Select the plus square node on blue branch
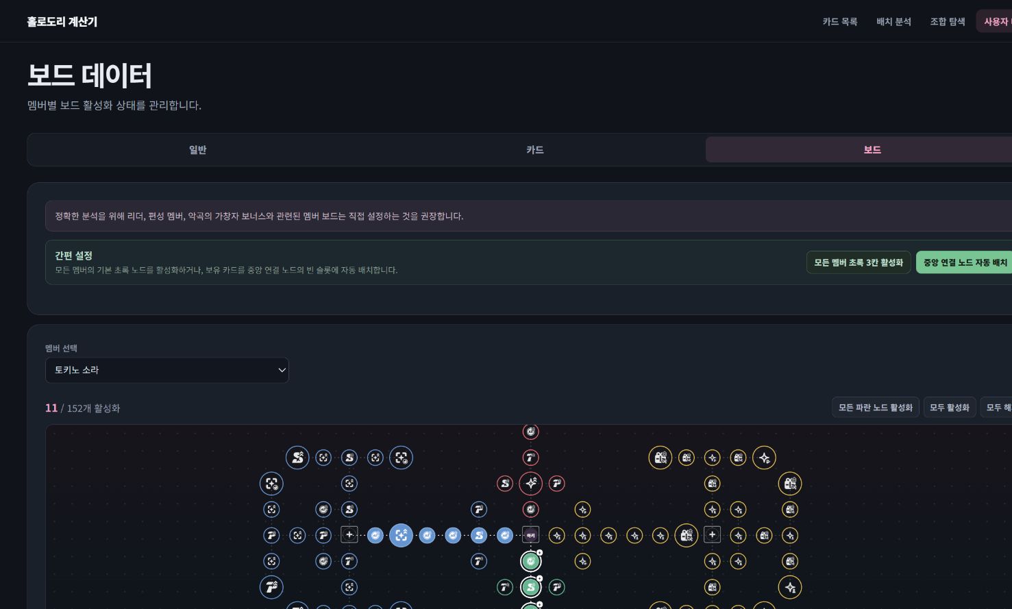Image resolution: width=1012 pixels, height=609 pixels. 349,535
